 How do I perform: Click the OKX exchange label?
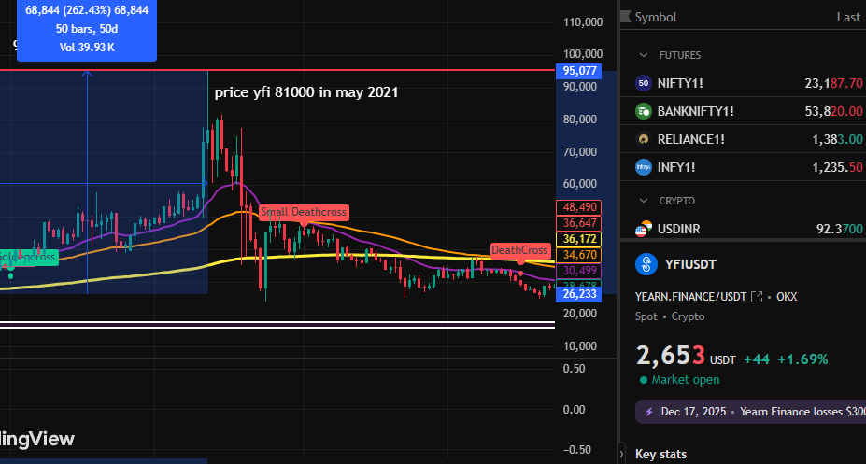pyautogui.click(x=787, y=297)
